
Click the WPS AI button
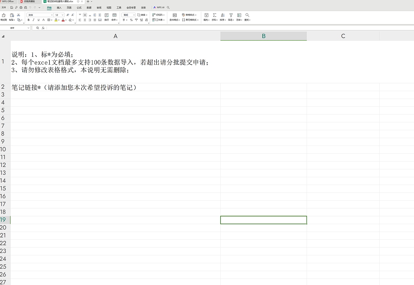(159, 7)
